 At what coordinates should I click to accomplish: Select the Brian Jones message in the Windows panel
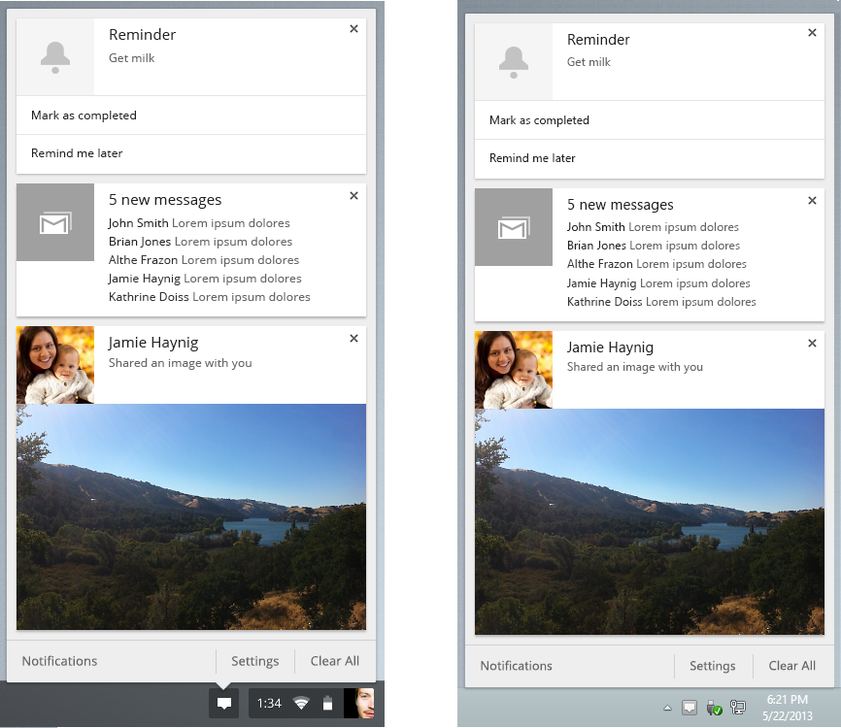(x=654, y=246)
